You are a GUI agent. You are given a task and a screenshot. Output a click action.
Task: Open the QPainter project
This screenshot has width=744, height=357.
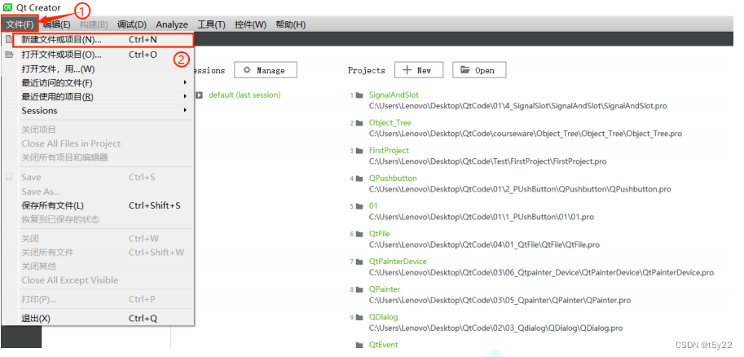[385, 289]
